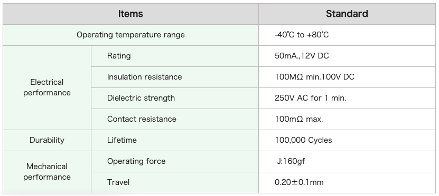439x196 pixels.
Task: Select the Electrical performance category cell
Action: click(x=47, y=87)
